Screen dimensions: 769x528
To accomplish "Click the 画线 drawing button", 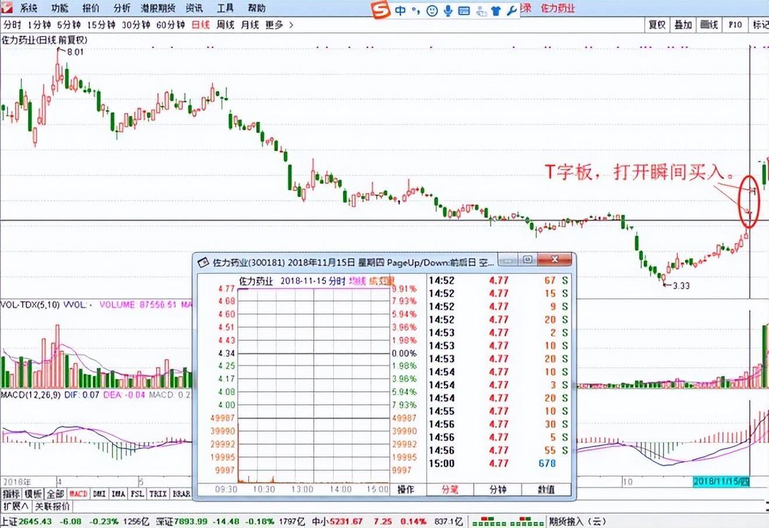I will point(709,25).
